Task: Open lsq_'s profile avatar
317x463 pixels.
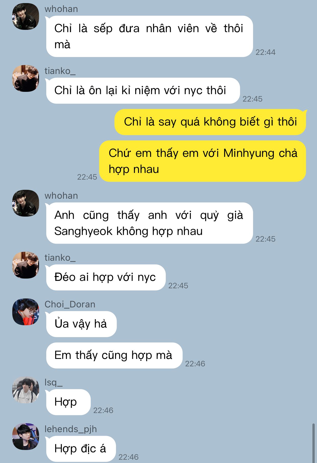Action: (26, 390)
